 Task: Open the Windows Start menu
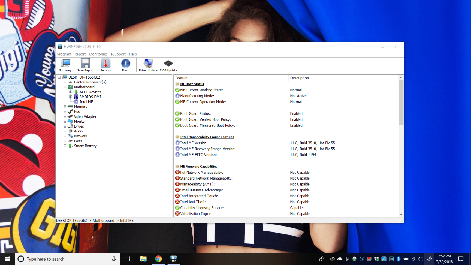(x=7, y=259)
